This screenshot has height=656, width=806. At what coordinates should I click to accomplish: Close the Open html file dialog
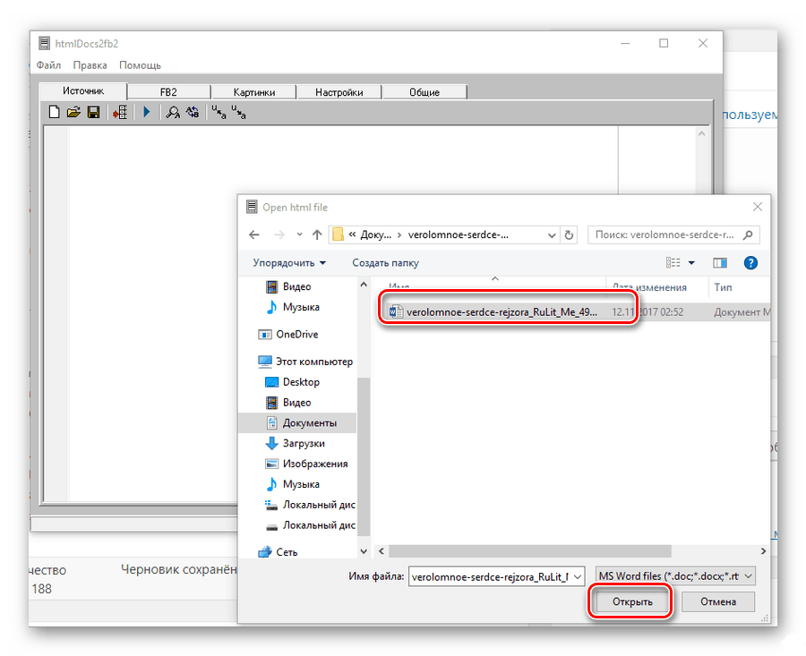758,207
